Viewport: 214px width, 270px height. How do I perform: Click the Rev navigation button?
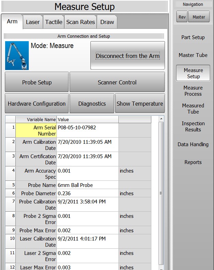(x=182, y=17)
